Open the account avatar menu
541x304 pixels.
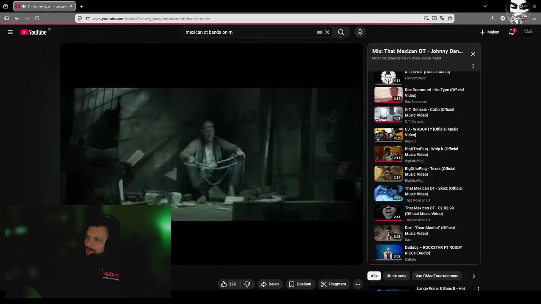click(528, 32)
